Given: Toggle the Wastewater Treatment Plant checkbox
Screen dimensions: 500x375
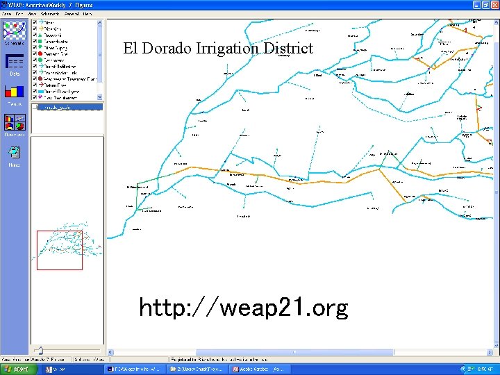Looking at the screenshot, I should click(35, 78).
